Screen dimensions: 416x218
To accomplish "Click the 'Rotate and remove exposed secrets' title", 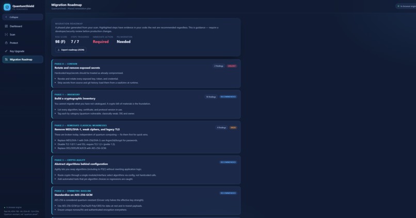I will (x=77, y=68).
